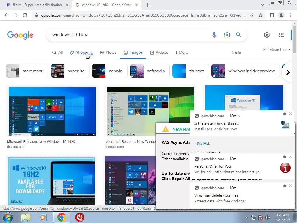The width and height of the screenshot is (297, 223).
Task: Share this page via the share icon
Action: pos(251,15)
